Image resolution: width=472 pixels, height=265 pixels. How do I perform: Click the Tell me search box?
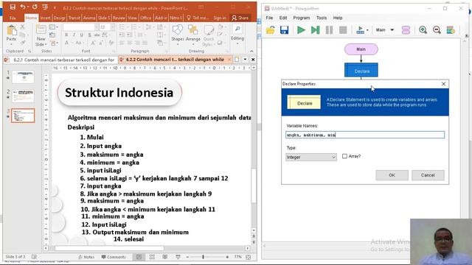click(198, 18)
